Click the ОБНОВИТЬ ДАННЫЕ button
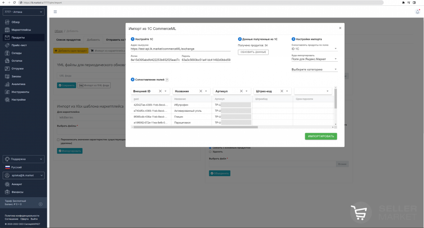This screenshot has width=424, height=228. coord(253,52)
